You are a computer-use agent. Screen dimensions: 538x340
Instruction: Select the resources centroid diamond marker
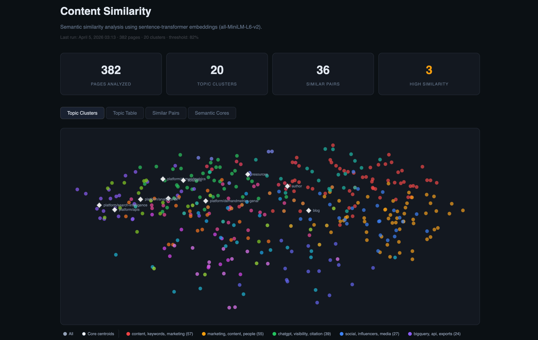[x=248, y=174]
